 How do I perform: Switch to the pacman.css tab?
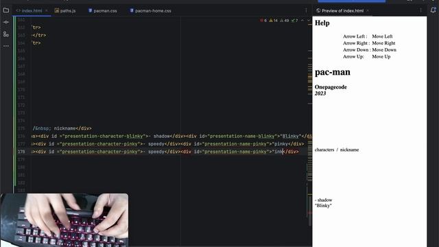click(103, 11)
